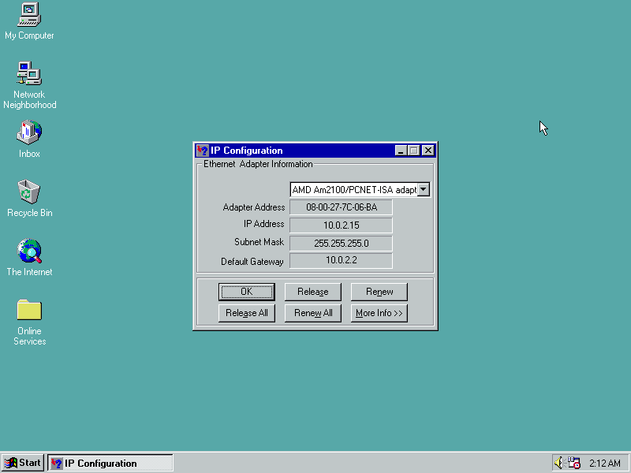
Task: Select the Network Neighborhood icon
Action: coord(29,74)
